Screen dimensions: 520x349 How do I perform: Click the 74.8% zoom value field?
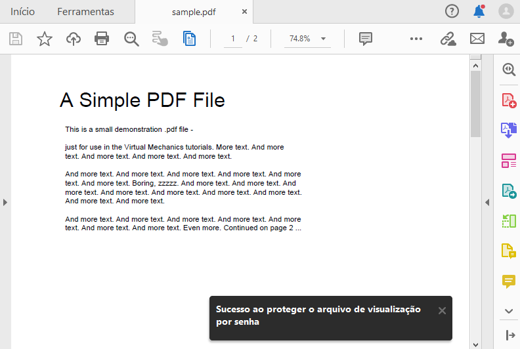point(300,39)
